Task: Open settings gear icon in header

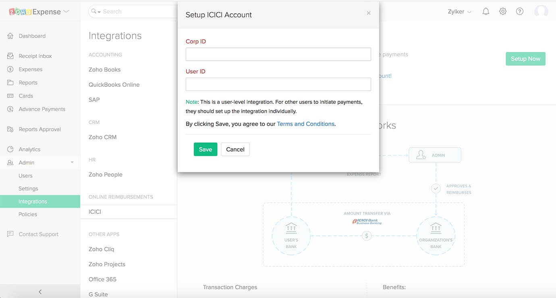Action: (503, 12)
